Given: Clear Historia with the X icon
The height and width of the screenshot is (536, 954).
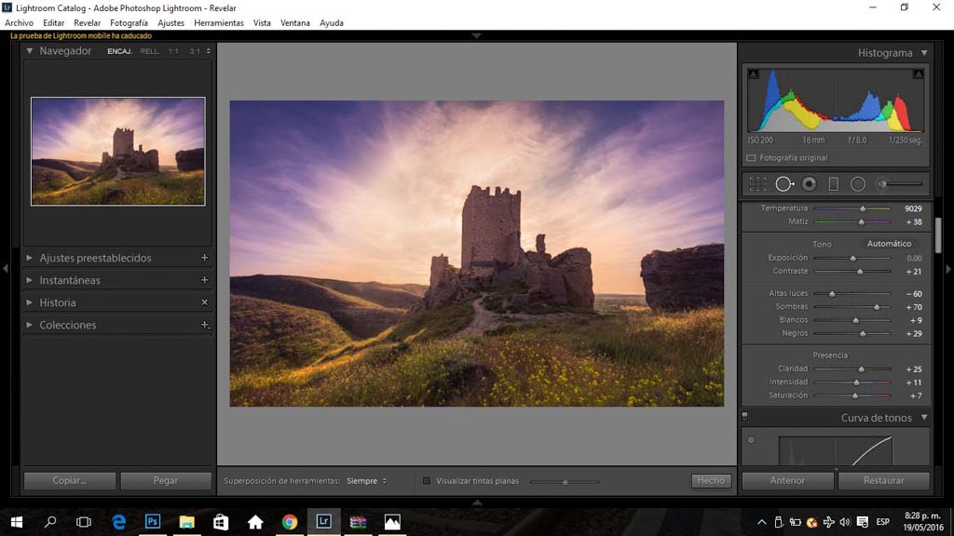Looking at the screenshot, I should pyautogui.click(x=204, y=302).
